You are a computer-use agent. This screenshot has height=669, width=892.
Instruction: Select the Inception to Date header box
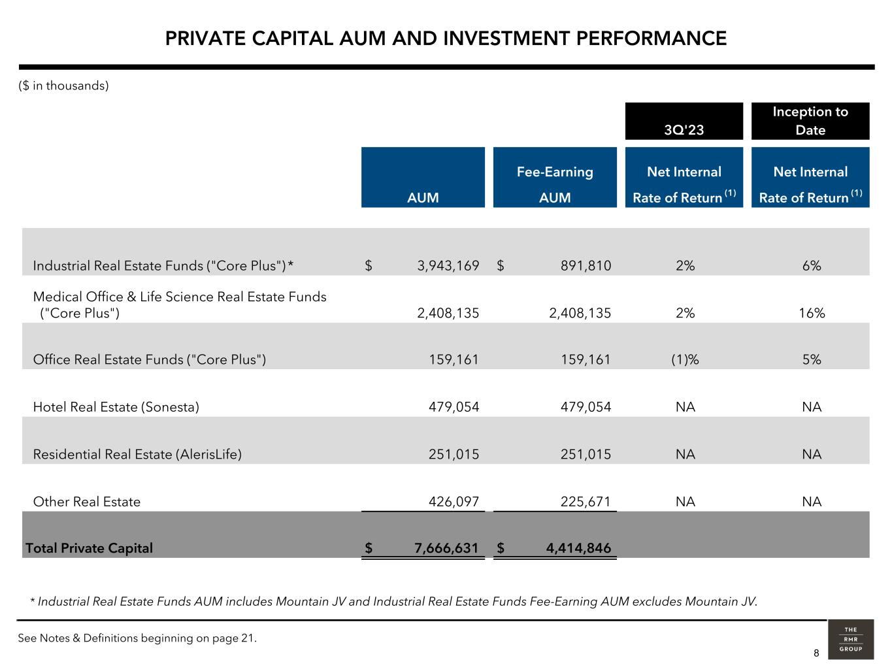tap(810, 121)
